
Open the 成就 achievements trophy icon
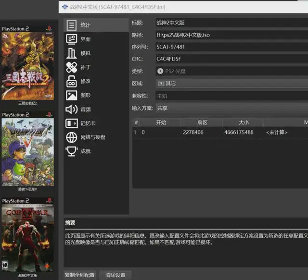(x=72, y=151)
